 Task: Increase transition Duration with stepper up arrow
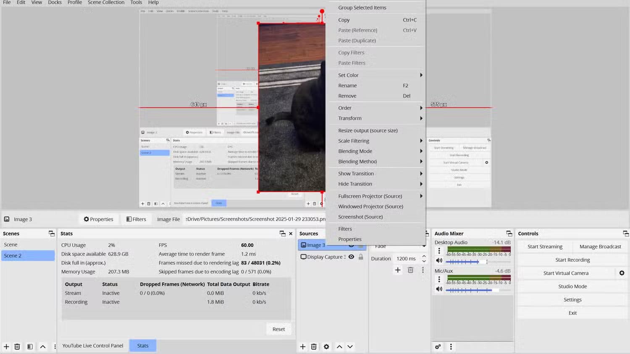[x=424, y=256]
